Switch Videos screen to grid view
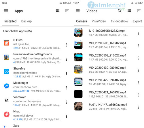Screen dimensions: 144x128 (x=129, y=11)
